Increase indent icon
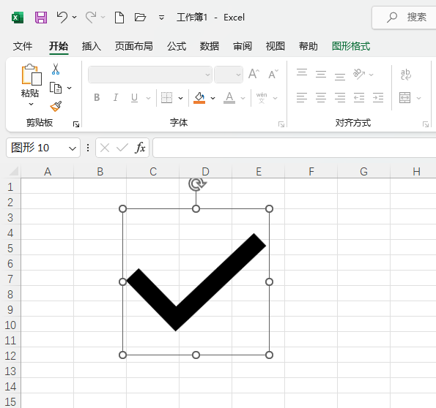 point(378,98)
